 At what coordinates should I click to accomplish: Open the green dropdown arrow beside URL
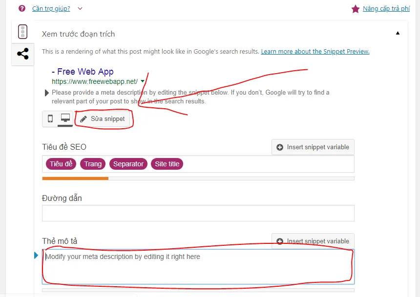point(143,81)
